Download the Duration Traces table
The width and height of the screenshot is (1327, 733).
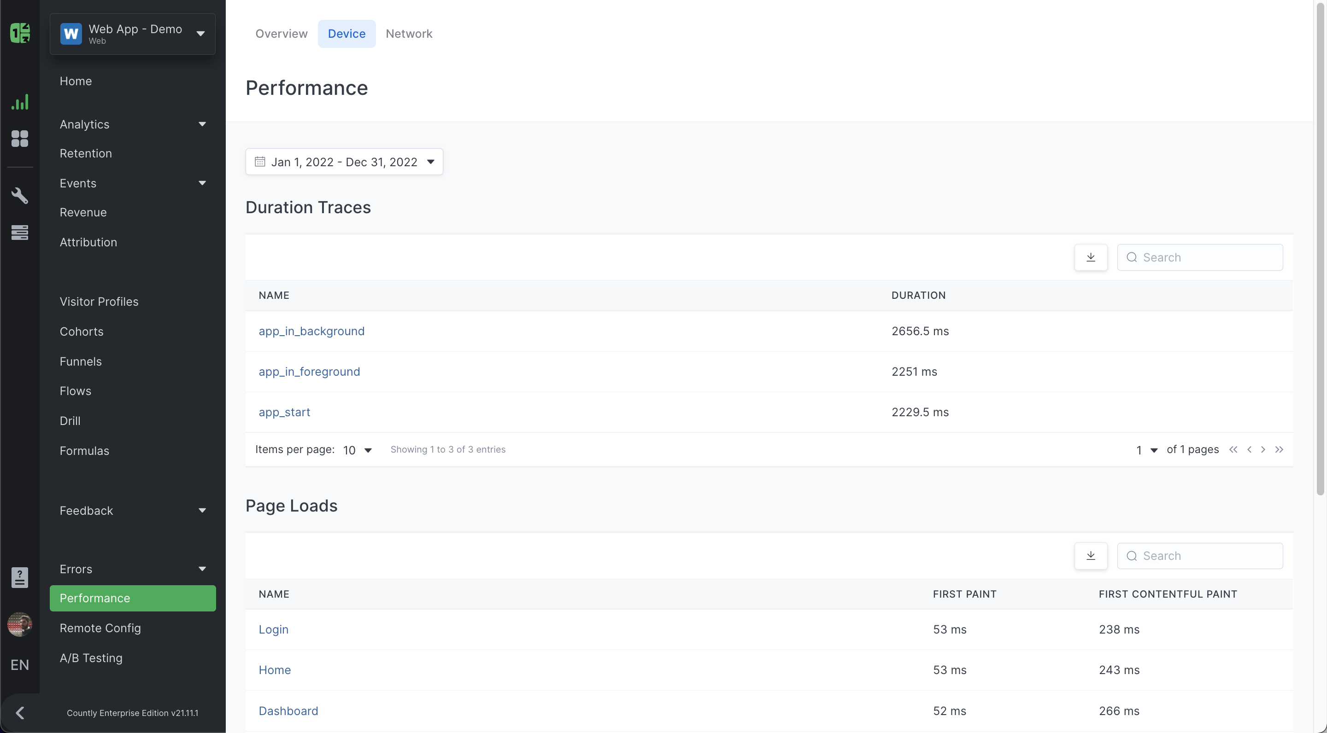tap(1091, 257)
